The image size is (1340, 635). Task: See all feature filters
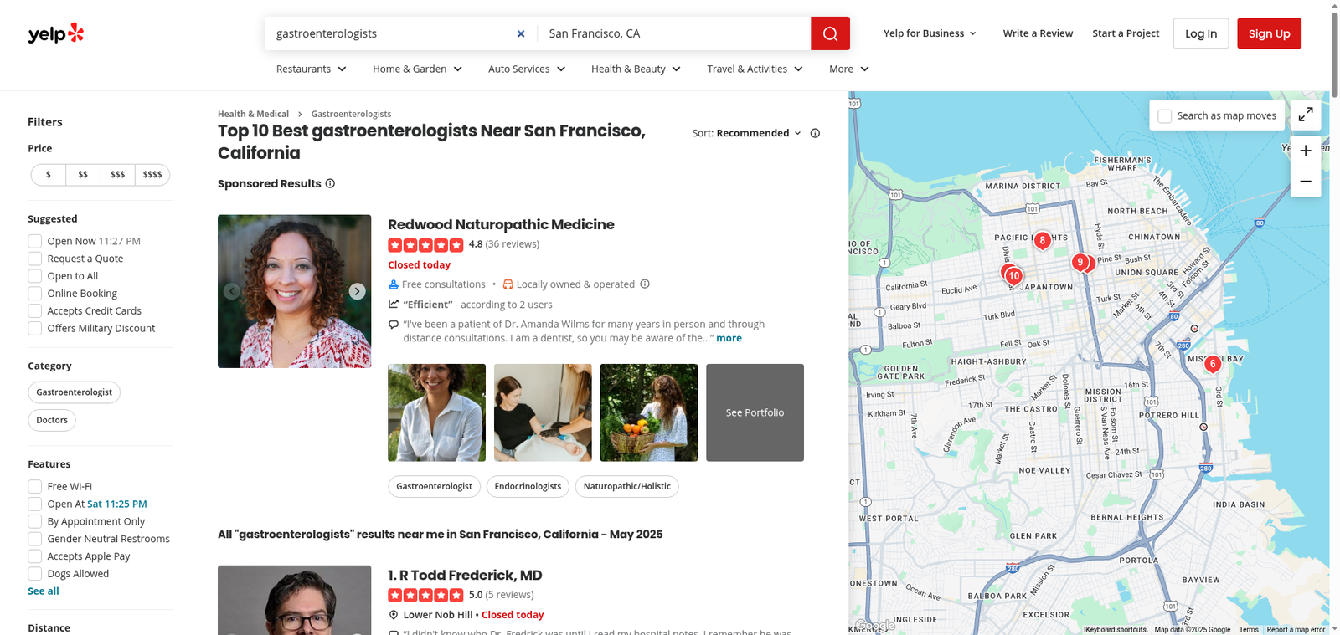[x=44, y=591]
